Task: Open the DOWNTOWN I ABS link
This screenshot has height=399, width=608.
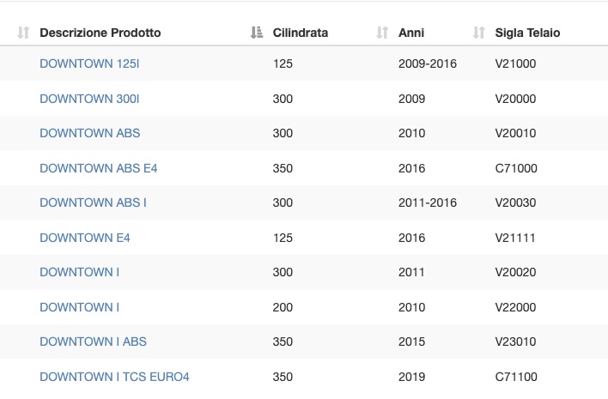Action: 93,342
